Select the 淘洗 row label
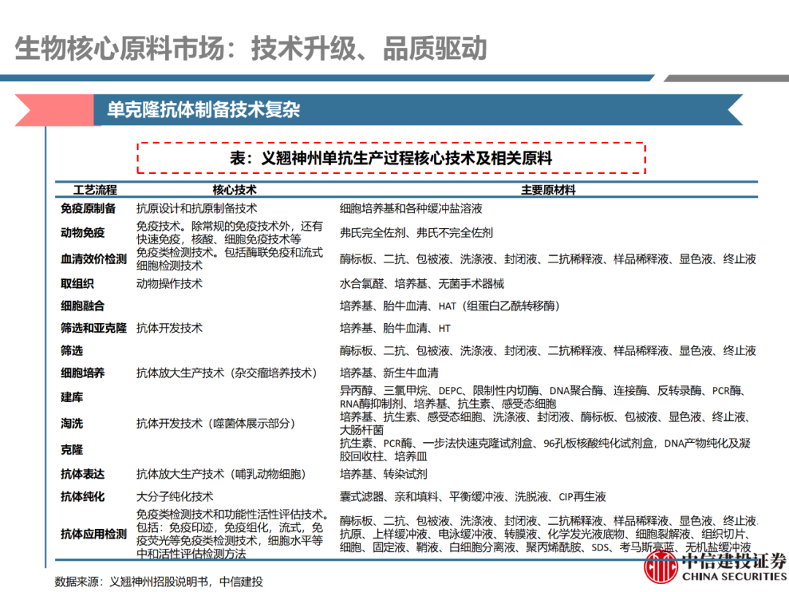The height and width of the screenshot is (592, 789). tap(72, 424)
